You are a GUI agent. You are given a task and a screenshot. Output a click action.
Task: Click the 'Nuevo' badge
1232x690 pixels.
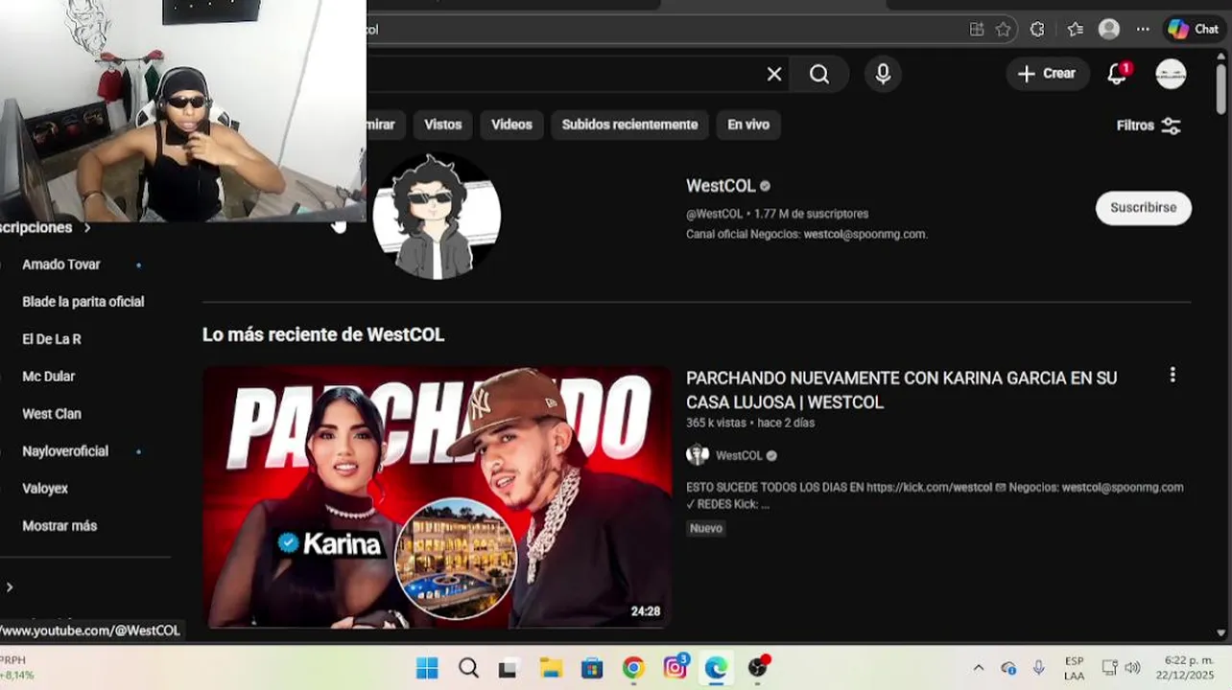706,528
